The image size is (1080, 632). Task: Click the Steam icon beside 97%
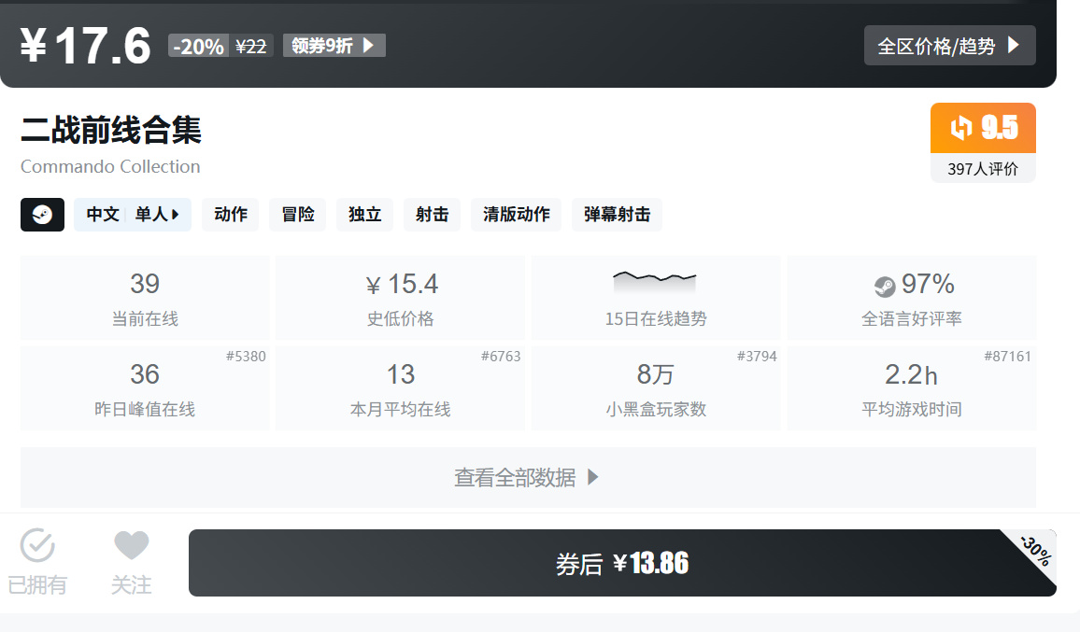point(885,287)
